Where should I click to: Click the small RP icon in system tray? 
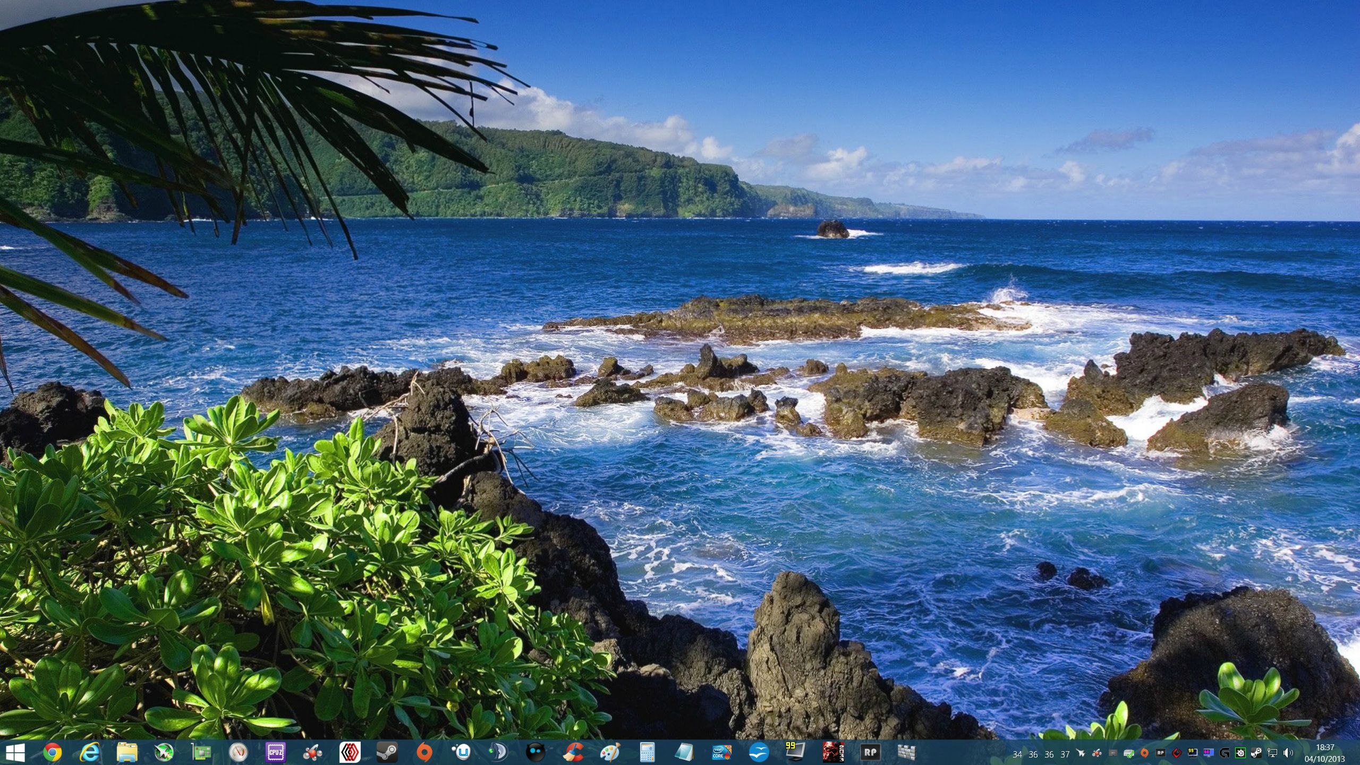(1160, 753)
